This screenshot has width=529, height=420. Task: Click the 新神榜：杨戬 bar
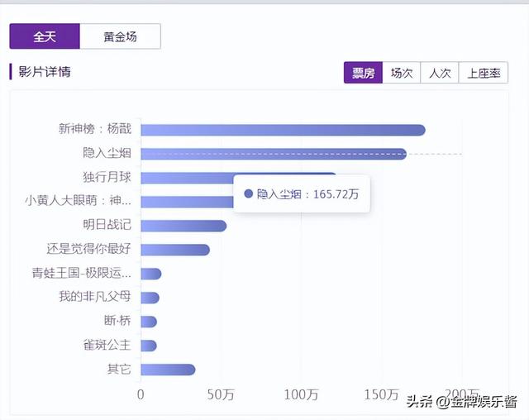click(x=283, y=130)
